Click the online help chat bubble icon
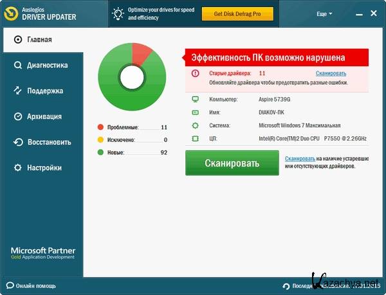This screenshot has width=386, height=295. (x=8, y=285)
